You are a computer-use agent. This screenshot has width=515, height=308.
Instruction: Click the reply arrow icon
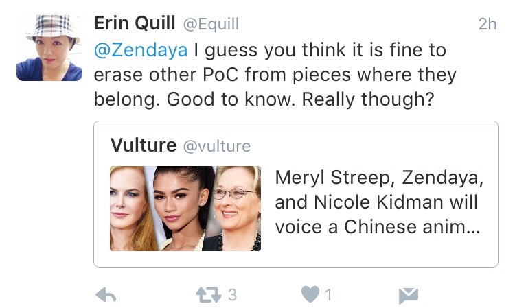(x=105, y=295)
